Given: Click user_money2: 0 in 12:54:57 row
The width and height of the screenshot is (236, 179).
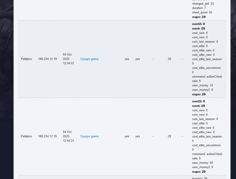Looking at the screenshot, I should (202, 90).
